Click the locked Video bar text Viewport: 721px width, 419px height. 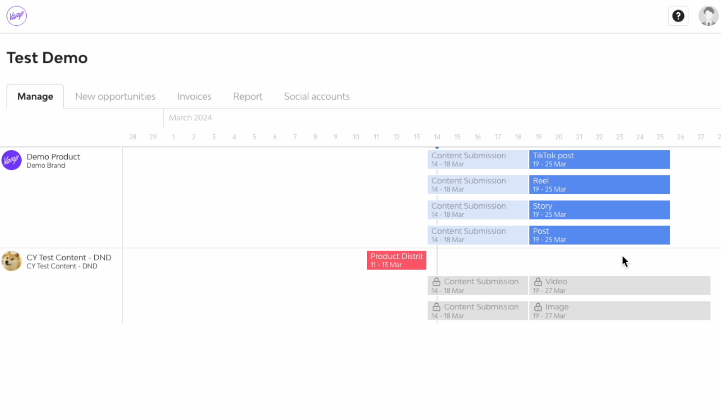point(556,282)
